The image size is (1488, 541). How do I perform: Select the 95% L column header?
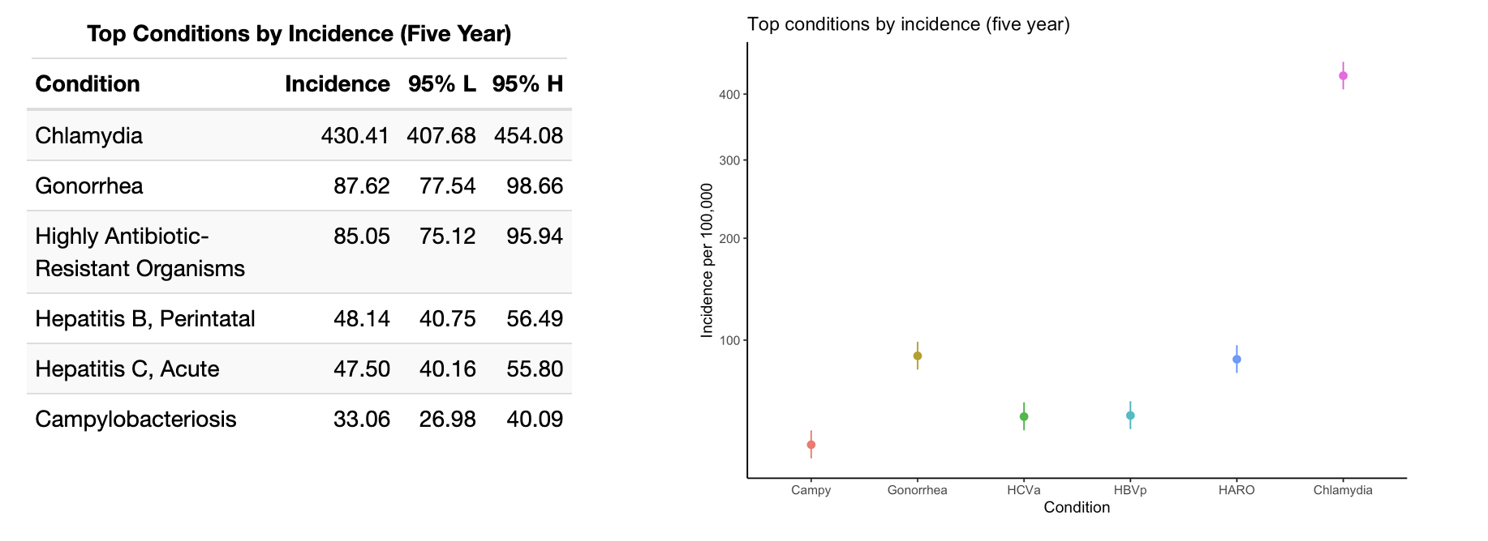[441, 84]
